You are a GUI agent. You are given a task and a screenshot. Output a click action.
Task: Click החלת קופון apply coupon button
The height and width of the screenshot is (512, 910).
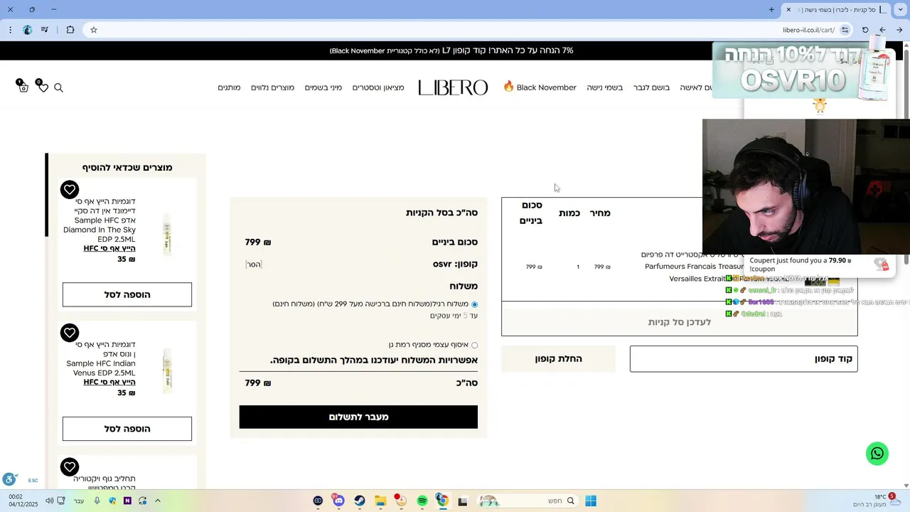pyautogui.click(x=558, y=359)
